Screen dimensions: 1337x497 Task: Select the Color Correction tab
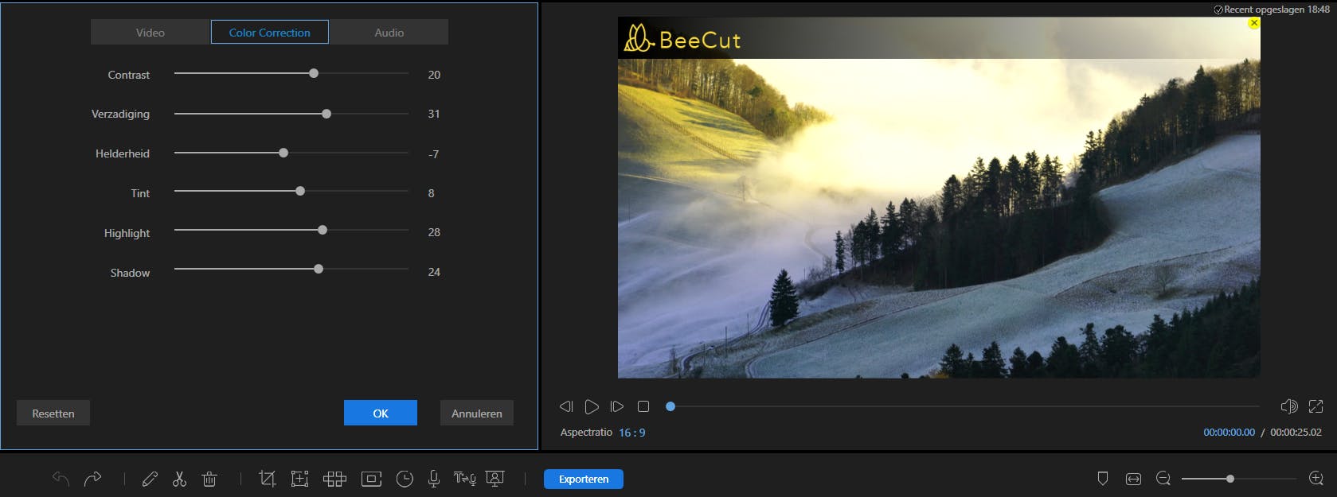[270, 33]
